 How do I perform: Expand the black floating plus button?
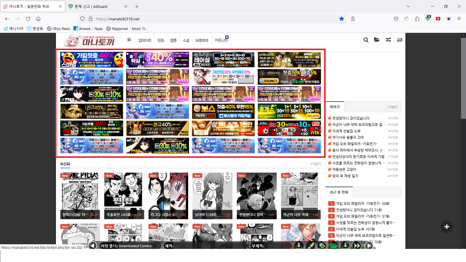click(x=446, y=227)
